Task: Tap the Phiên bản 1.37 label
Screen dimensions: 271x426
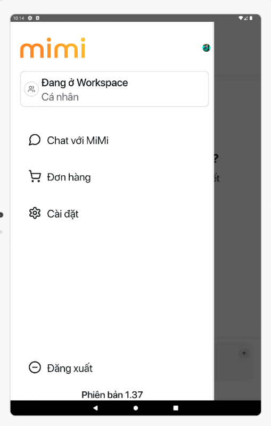Action: [x=112, y=395]
